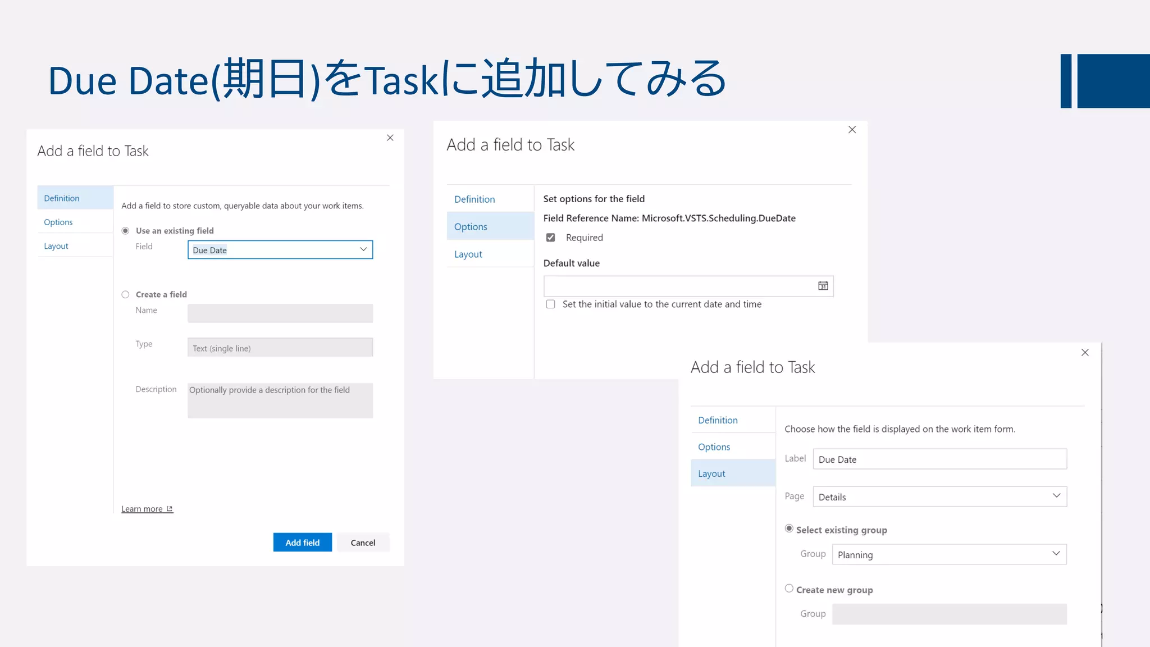Image resolution: width=1150 pixels, height=647 pixels.
Task: Click 'Set options for the field' heading
Action: point(594,199)
